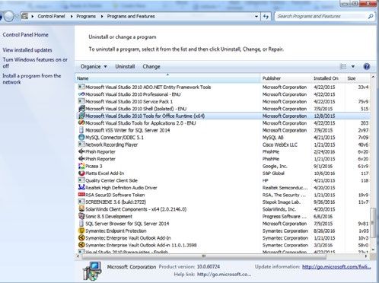Click the search magnifier icon
The image size is (379, 283).
[x=371, y=16]
